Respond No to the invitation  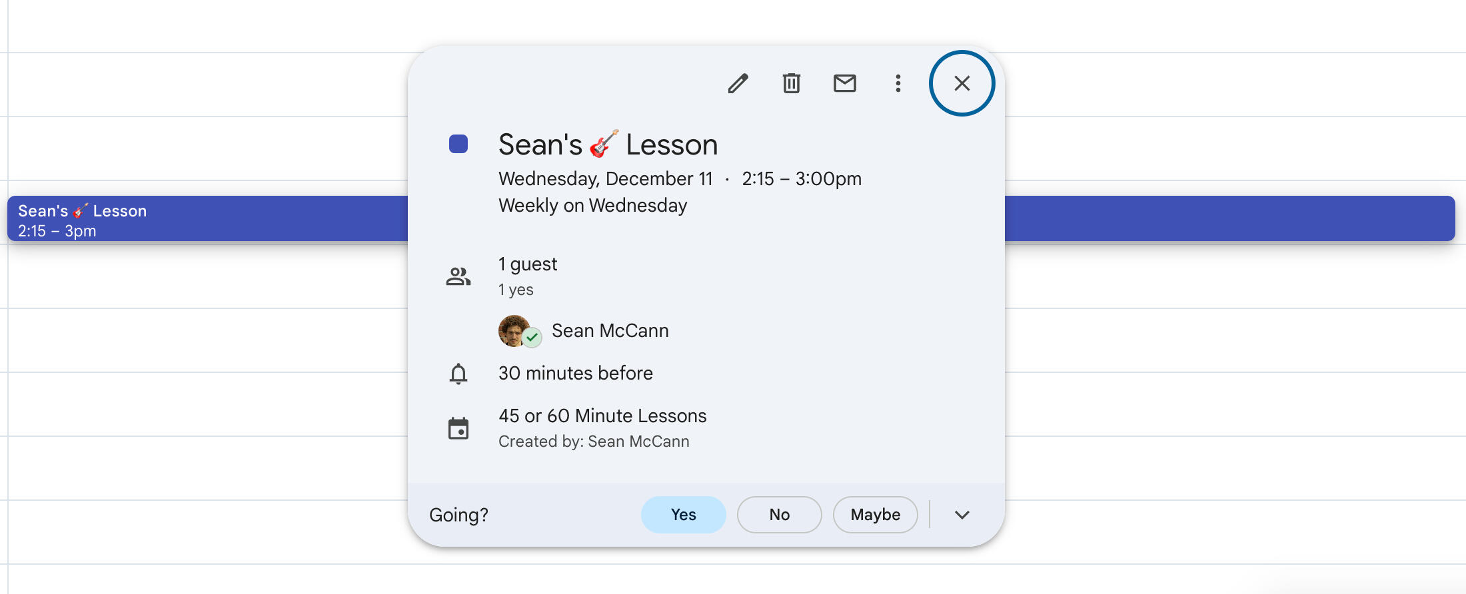click(x=779, y=515)
